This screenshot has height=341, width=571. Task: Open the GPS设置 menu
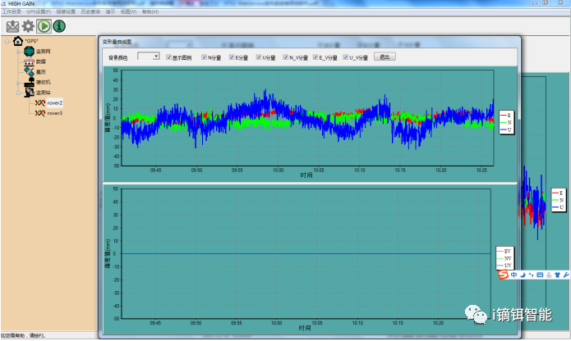point(39,11)
